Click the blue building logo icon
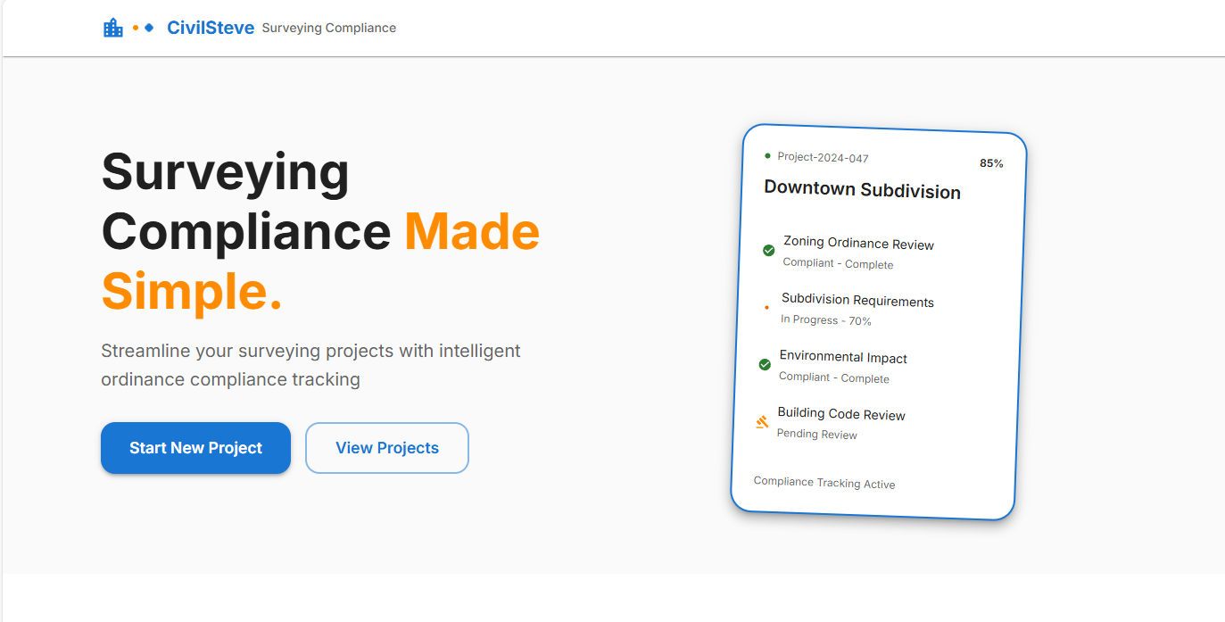The image size is (1225, 622). 113,28
